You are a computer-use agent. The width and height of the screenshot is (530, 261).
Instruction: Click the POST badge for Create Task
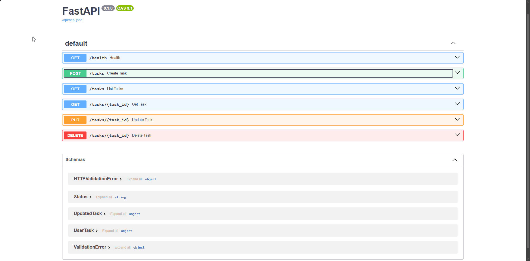(x=75, y=73)
